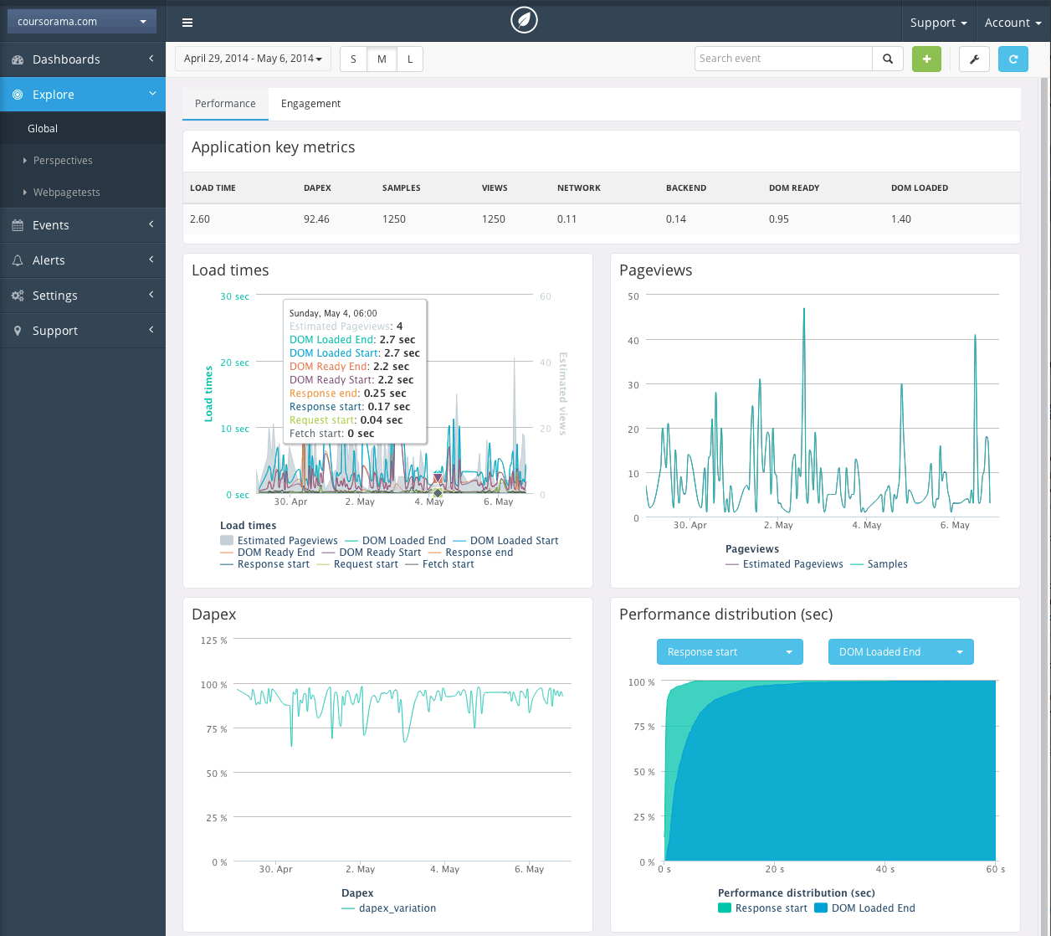This screenshot has height=936, width=1051.
Task: Click the Search event input field
Action: coord(783,59)
